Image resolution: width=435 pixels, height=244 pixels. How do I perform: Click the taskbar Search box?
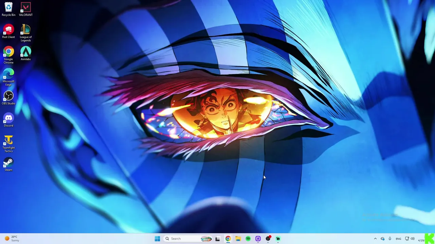[x=188, y=239]
